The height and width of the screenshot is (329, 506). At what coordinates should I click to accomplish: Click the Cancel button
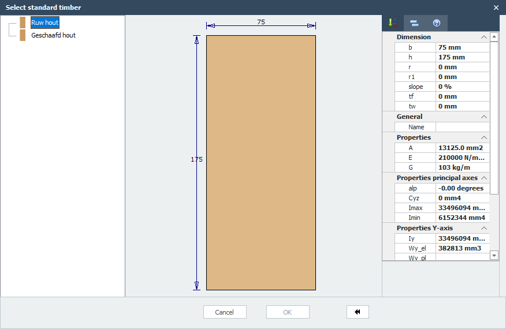coord(225,312)
